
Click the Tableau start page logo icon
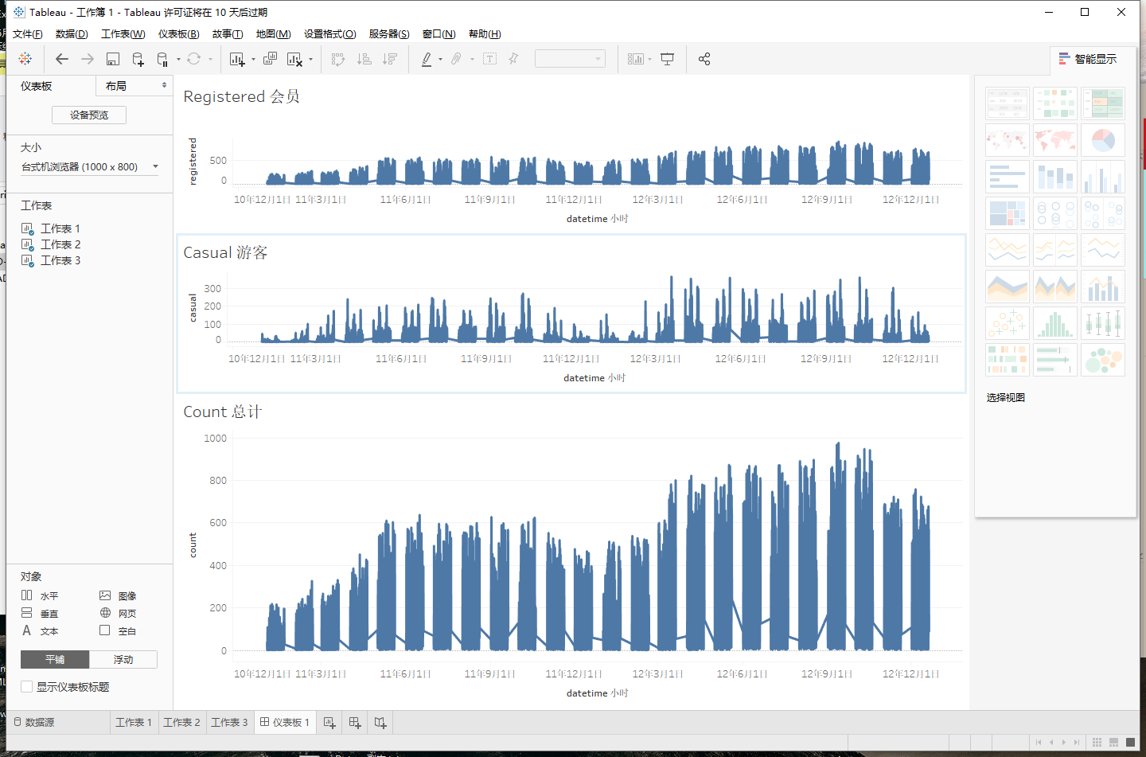pyautogui.click(x=25, y=59)
